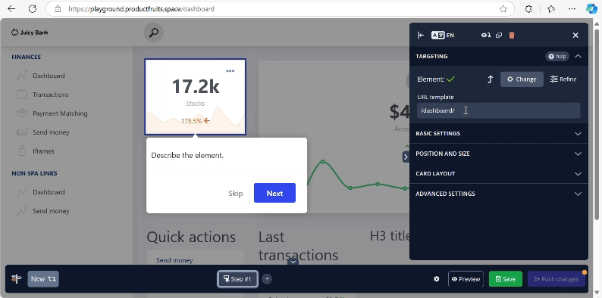Click the search magnifier icon
602x298 pixels.
(x=154, y=33)
